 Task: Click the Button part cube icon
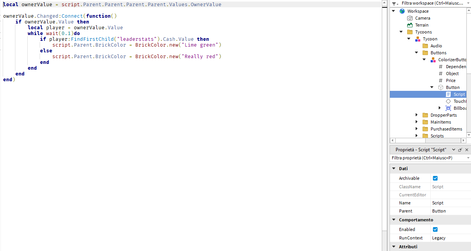tap(441, 87)
